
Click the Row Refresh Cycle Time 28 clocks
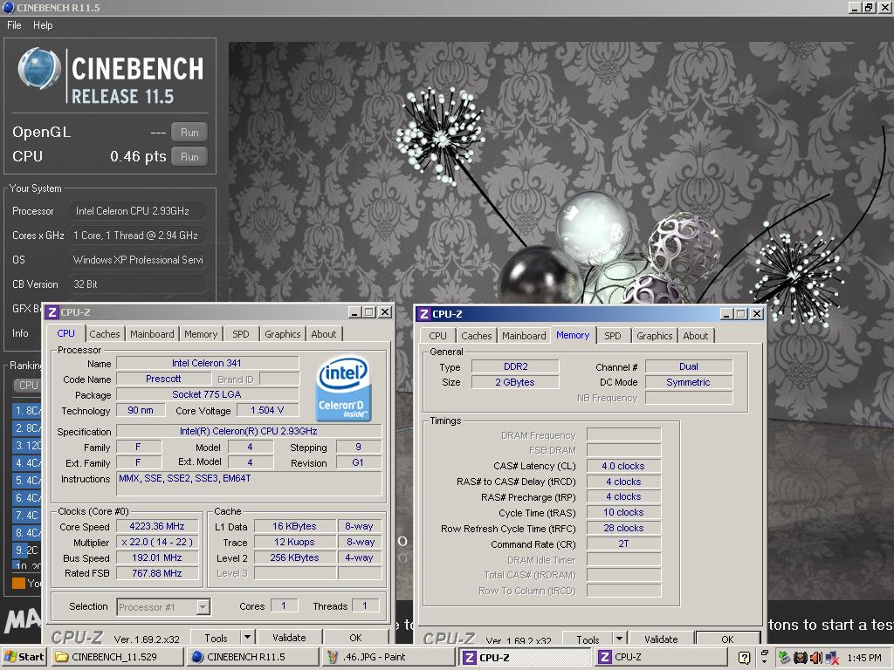click(623, 528)
